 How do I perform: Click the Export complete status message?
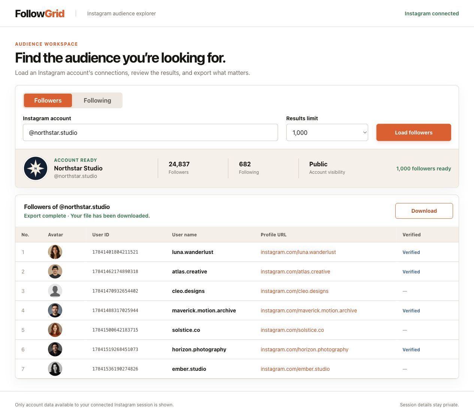tap(87, 216)
